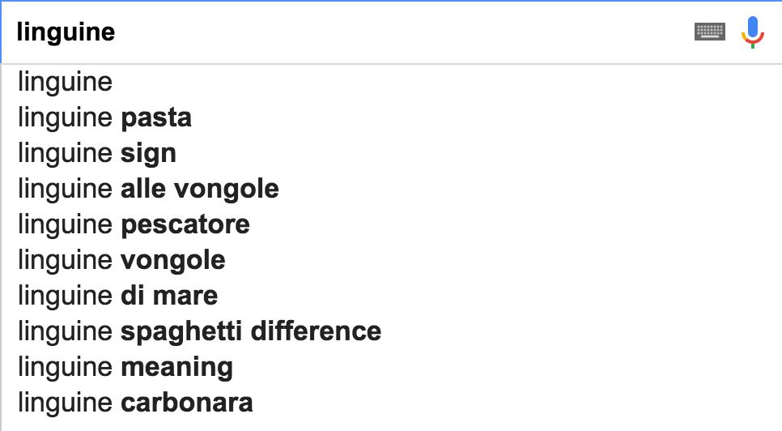782x431 pixels.
Task: Place cursor after typed word linguine
Action: (116, 32)
